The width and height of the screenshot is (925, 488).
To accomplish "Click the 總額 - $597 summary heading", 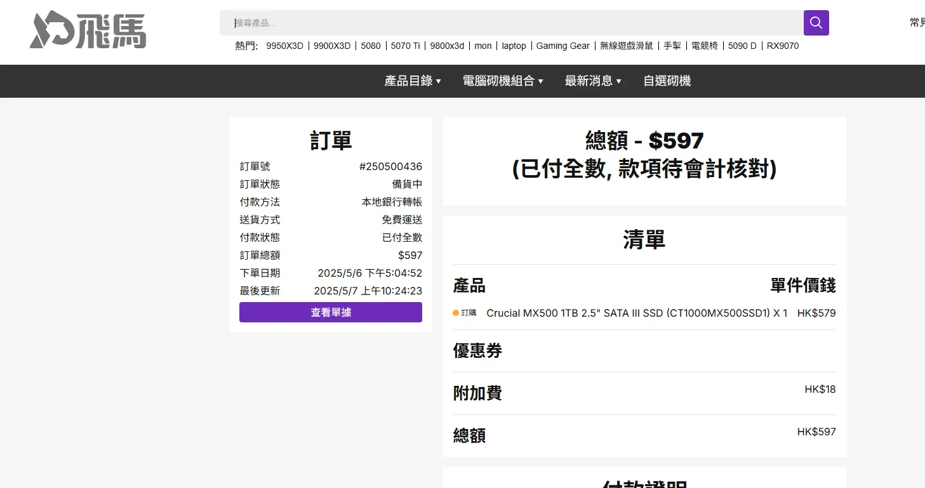I will (x=644, y=140).
